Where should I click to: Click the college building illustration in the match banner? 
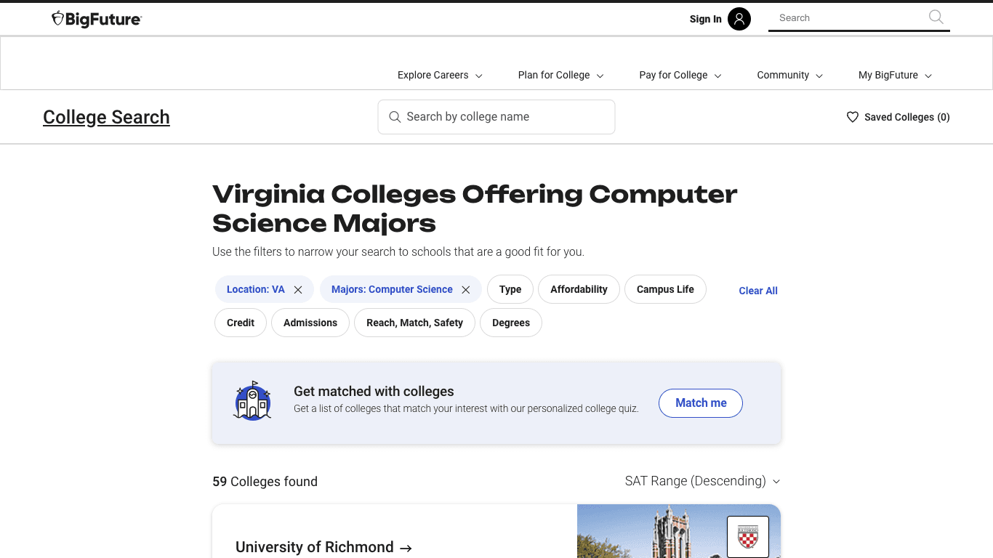(x=252, y=400)
